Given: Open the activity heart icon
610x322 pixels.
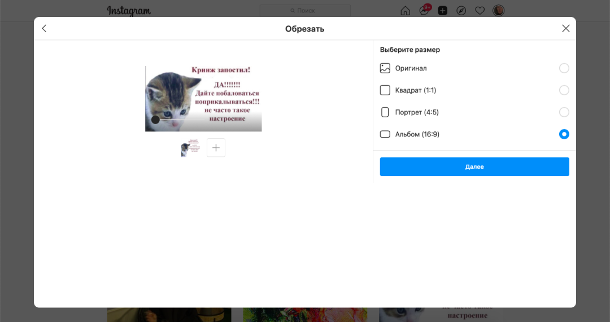Looking at the screenshot, I should pos(480,11).
